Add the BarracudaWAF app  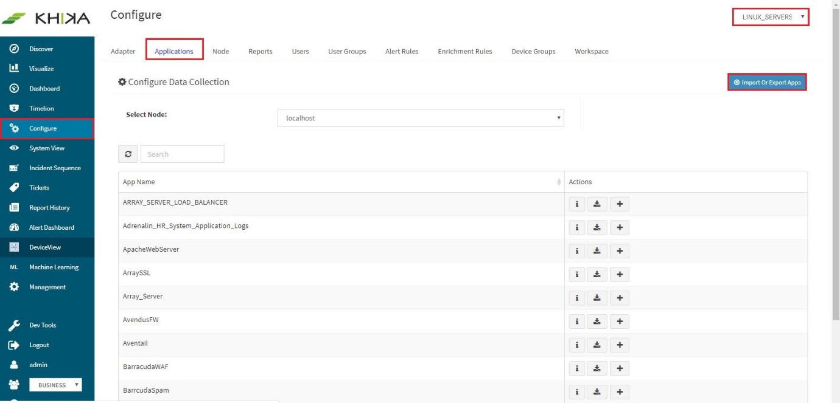tap(620, 368)
